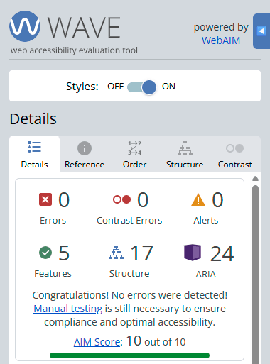This screenshot has height=364, width=270.
Task: Open the Manual testing link
Action: (68, 309)
